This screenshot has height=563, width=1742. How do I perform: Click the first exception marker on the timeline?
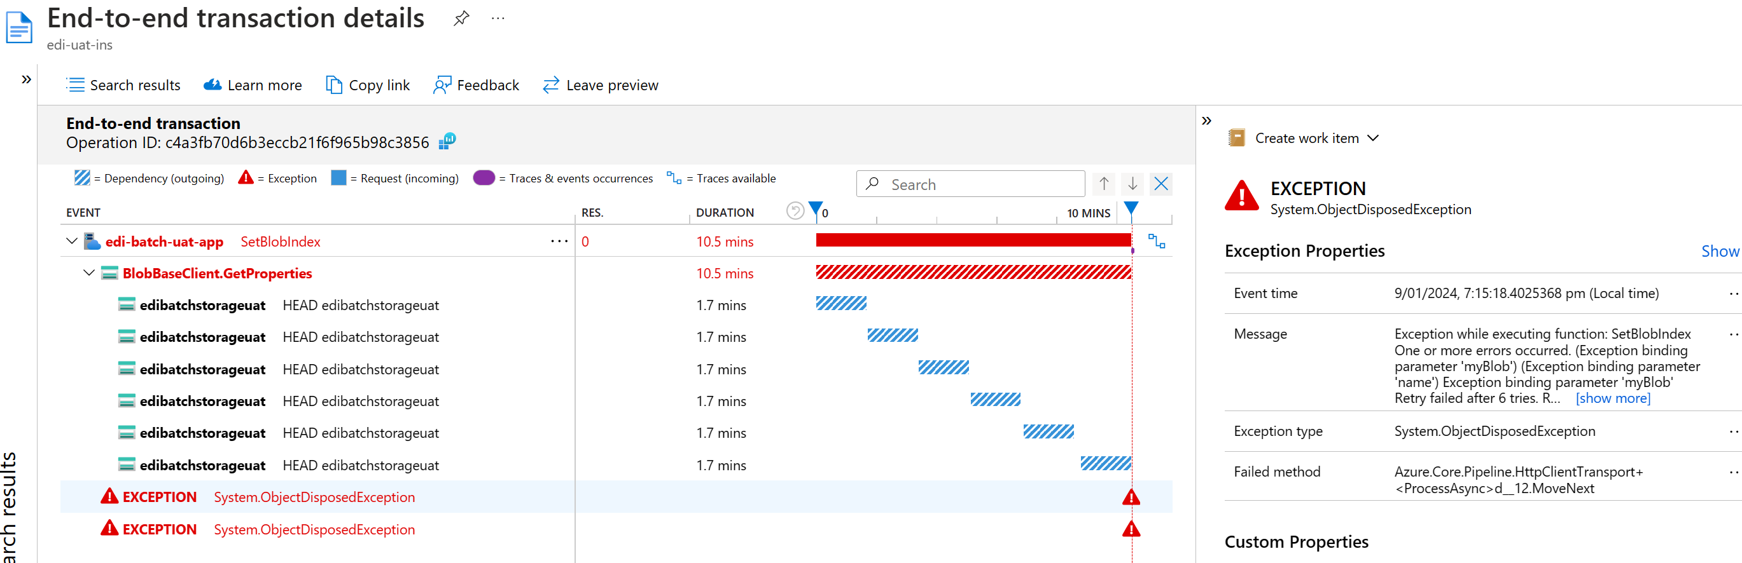pos(1131,498)
